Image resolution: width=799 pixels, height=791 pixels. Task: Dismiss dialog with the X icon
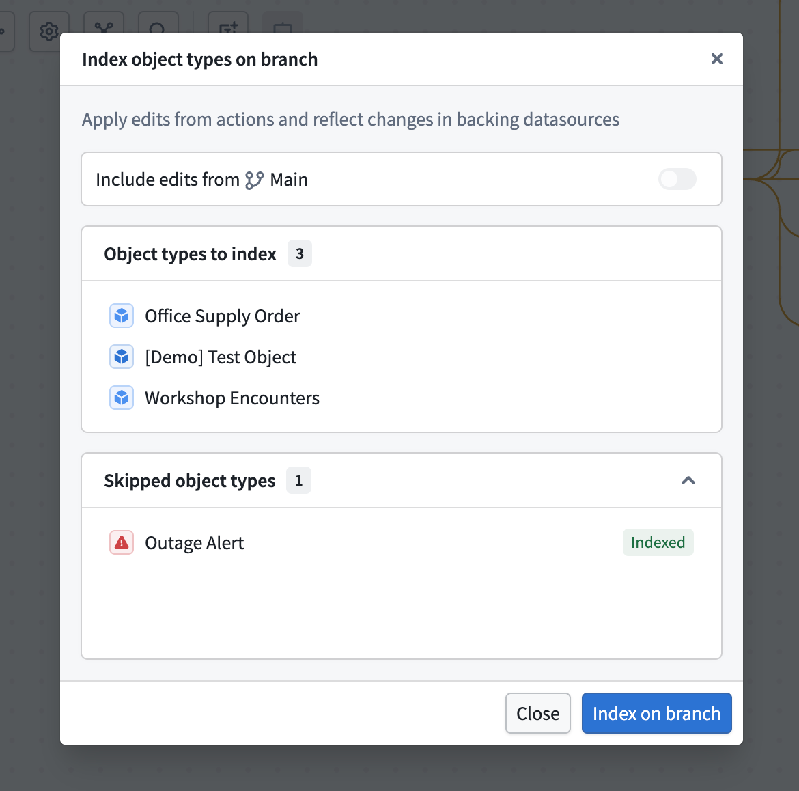tap(717, 59)
